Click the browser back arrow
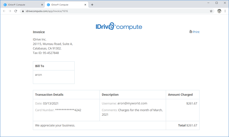 (4, 11)
